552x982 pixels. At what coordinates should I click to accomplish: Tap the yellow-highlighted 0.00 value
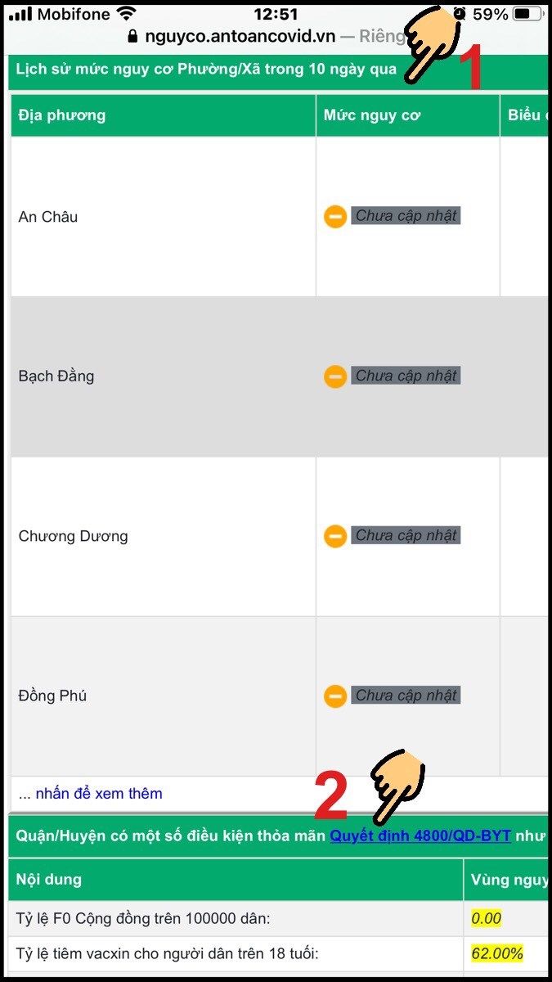pos(487,918)
